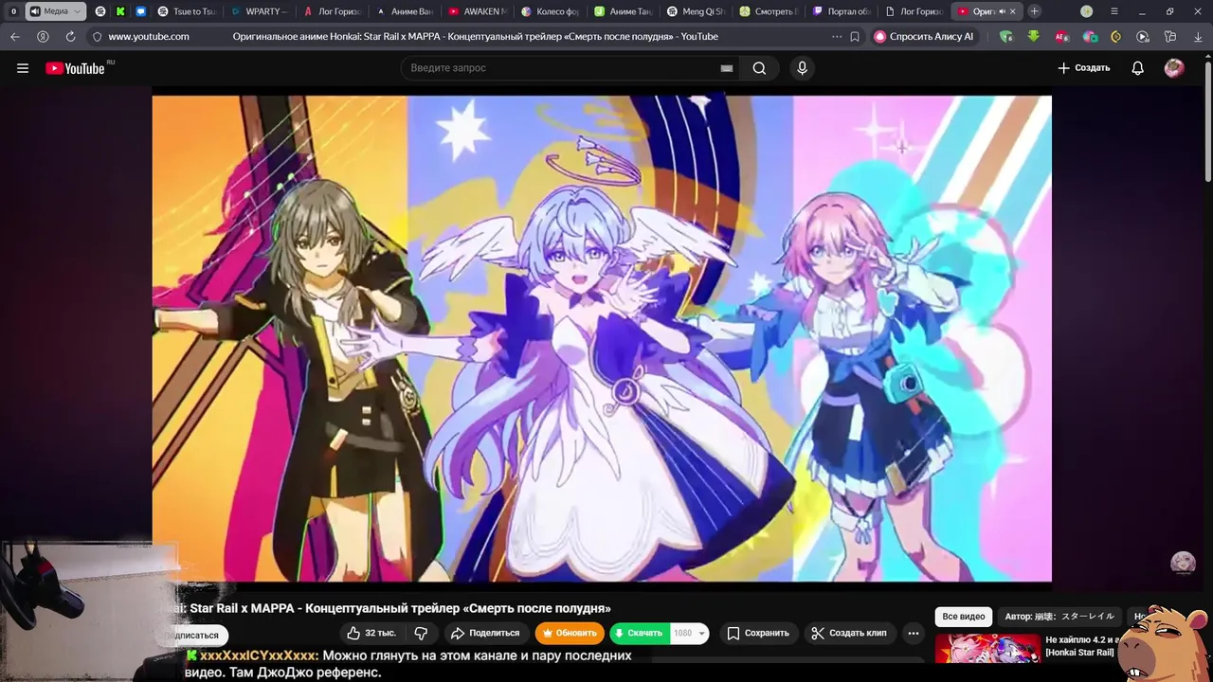The image size is (1213, 682).
Task: Switch to the Колесо фортуны tab
Action: pos(550,11)
